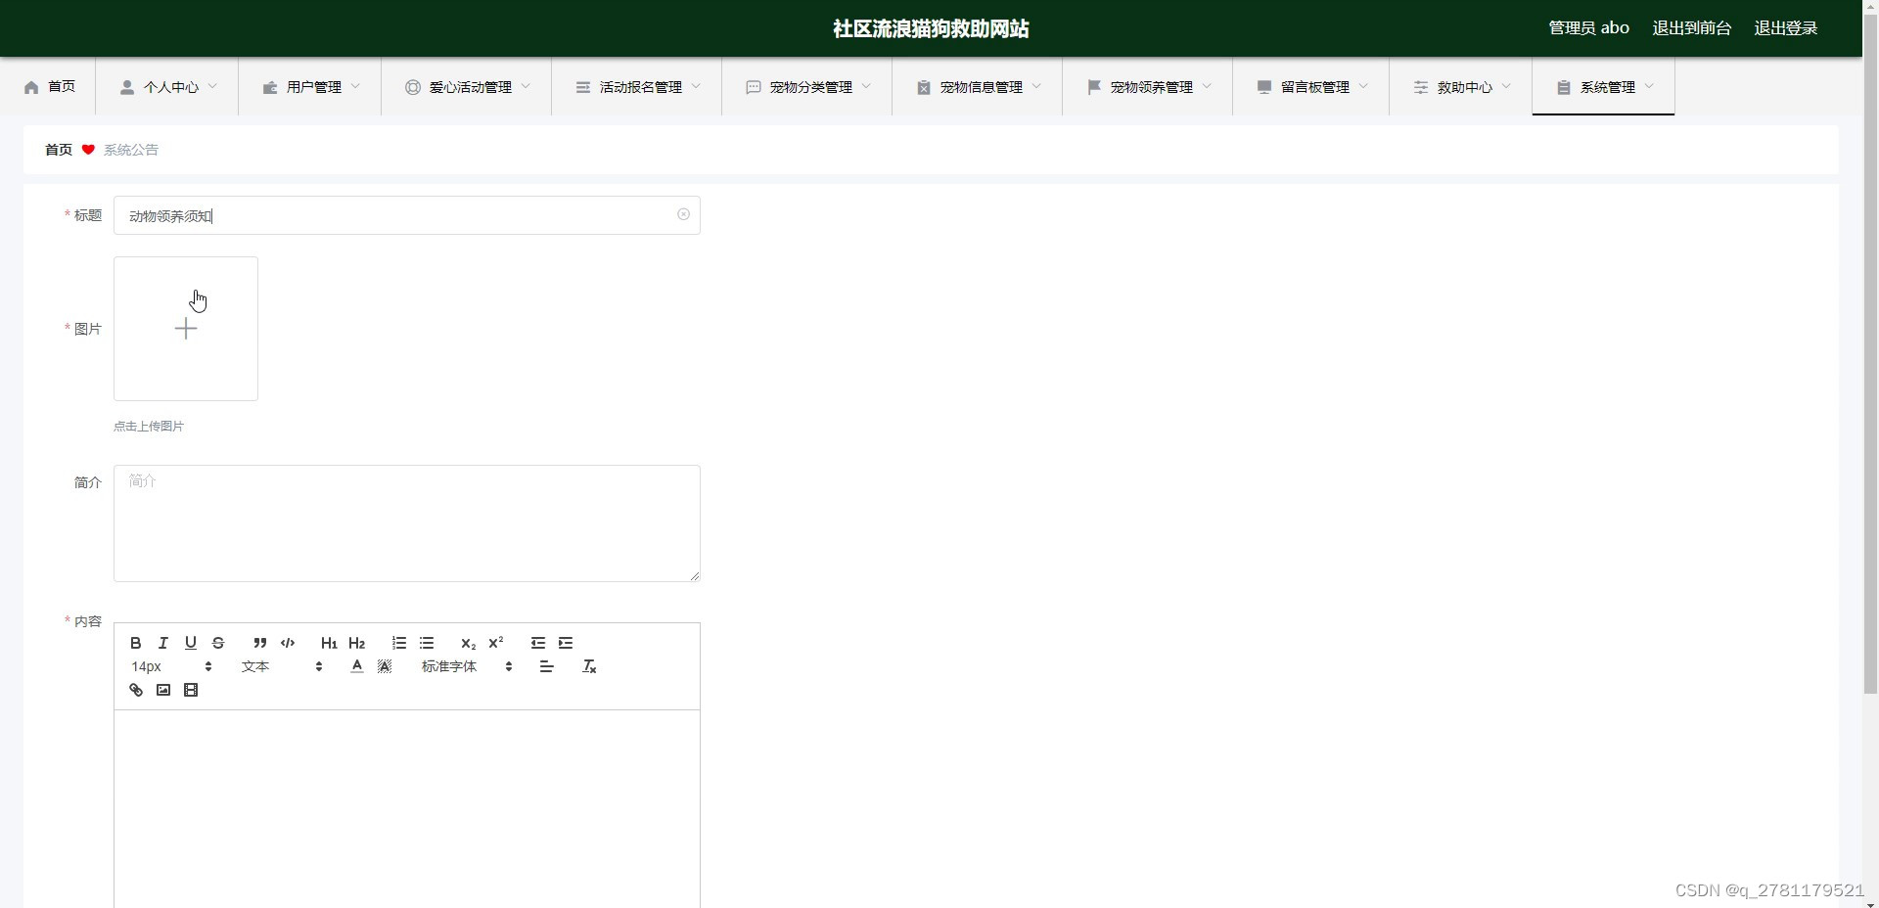Open the 留言板管理 menu
Image resolution: width=1879 pixels, height=908 pixels.
1311,87
